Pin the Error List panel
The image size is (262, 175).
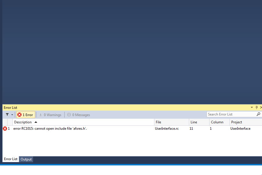(257, 107)
